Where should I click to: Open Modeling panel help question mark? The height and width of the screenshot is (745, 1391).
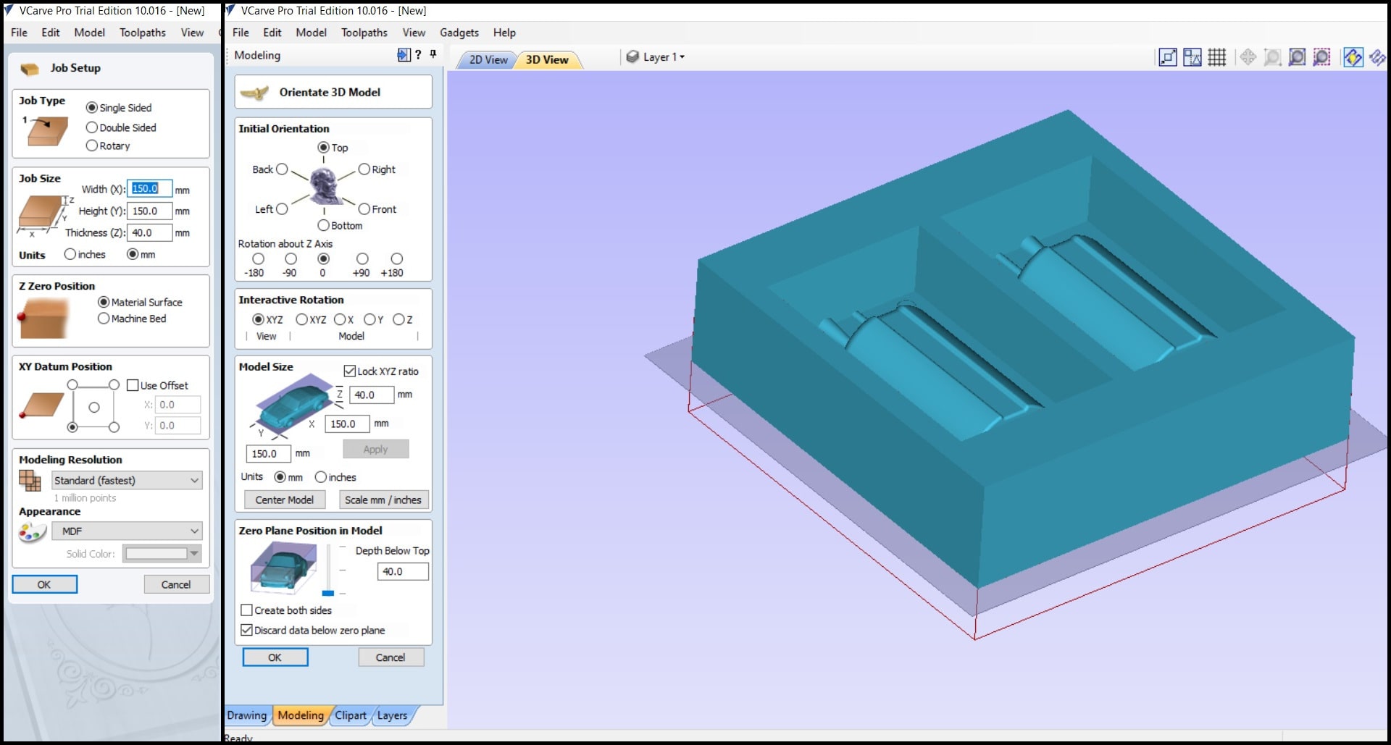[418, 55]
